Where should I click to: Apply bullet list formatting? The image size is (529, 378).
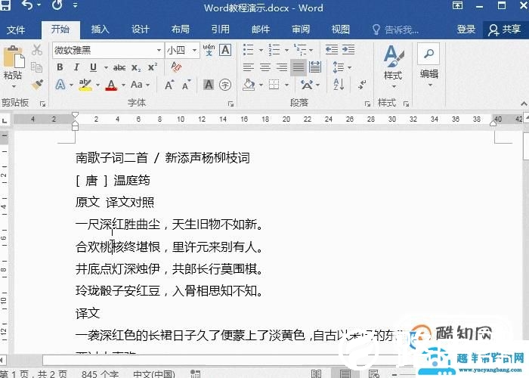(249, 50)
